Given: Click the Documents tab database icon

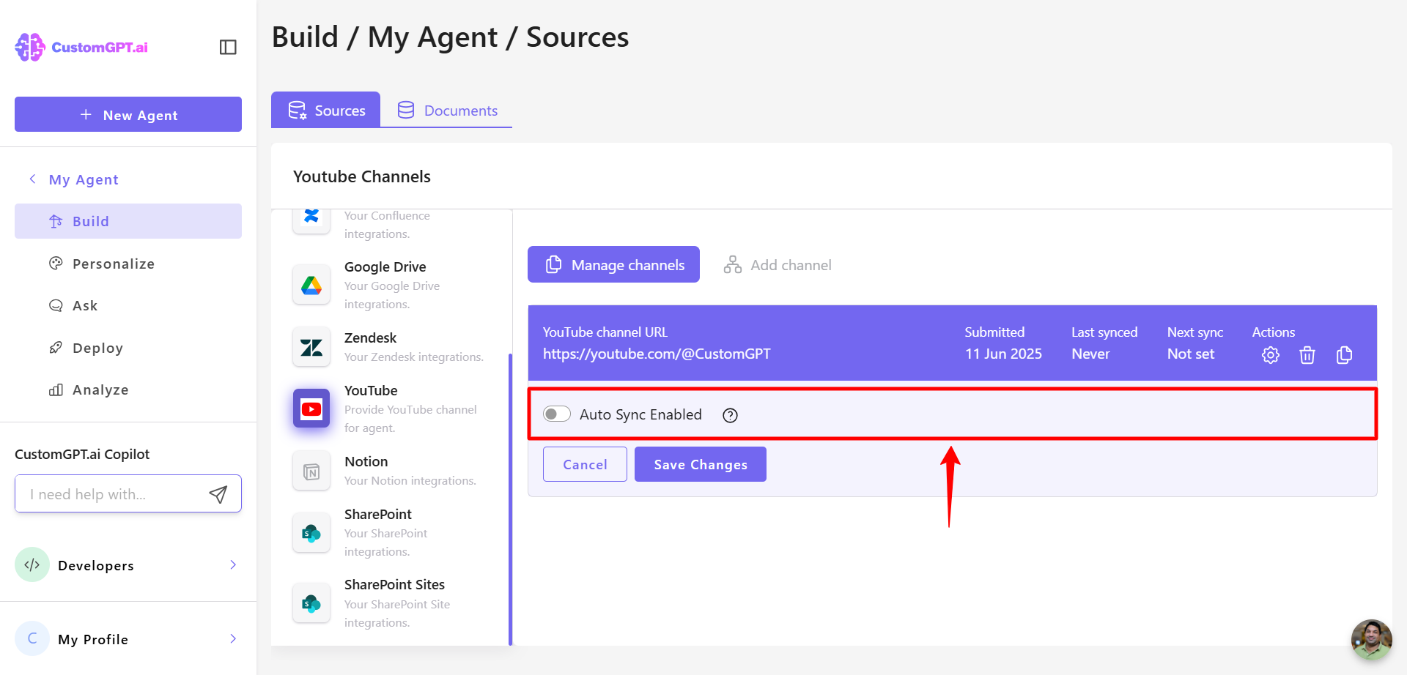Looking at the screenshot, I should [x=406, y=110].
